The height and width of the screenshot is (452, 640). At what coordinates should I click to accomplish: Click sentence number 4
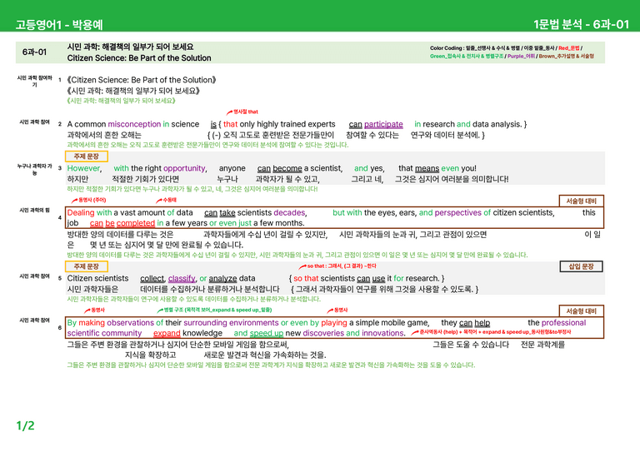click(x=60, y=217)
